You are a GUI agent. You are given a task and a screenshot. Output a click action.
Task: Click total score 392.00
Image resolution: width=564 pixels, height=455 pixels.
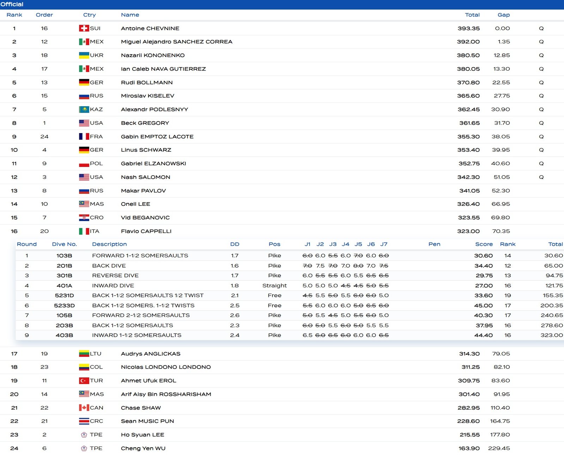[x=468, y=42]
